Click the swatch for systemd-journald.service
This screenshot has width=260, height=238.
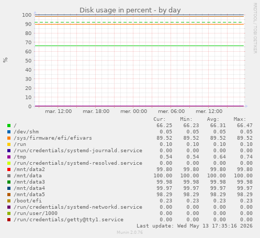[x=9, y=151]
